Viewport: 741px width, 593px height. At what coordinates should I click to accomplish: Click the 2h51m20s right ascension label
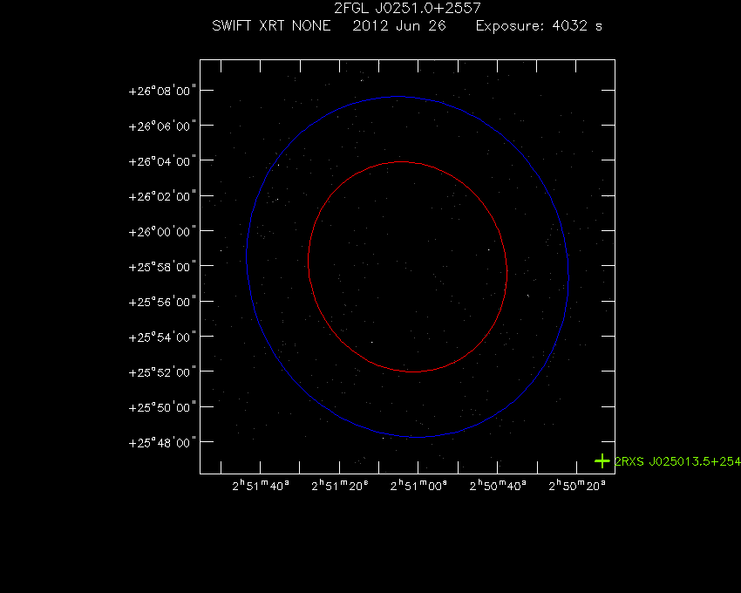340,485
